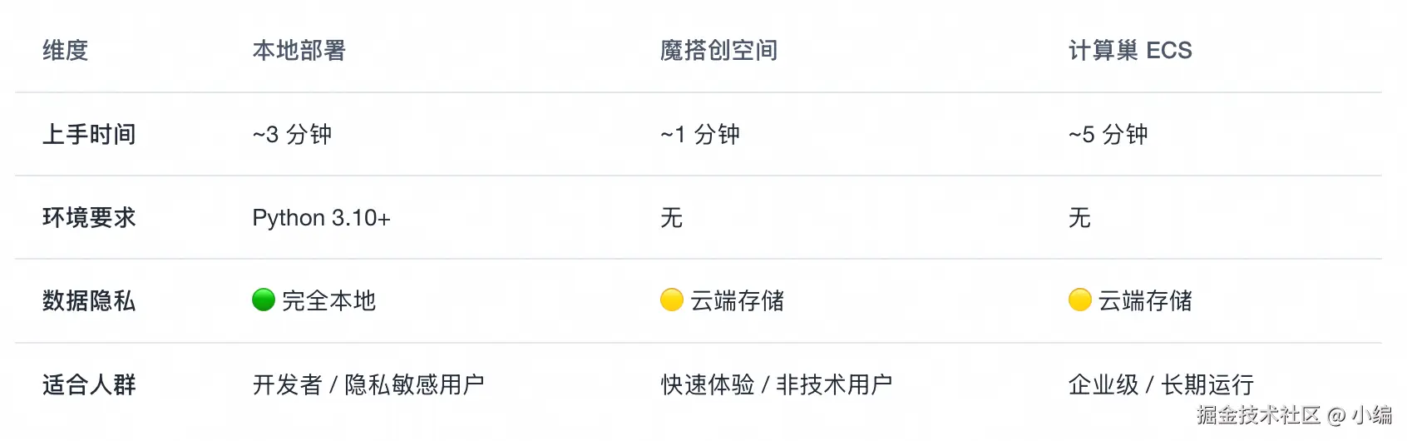The width and height of the screenshot is (1407, 441).
Task: Select the 本地部署 column header
Action: pyautogui.click(x=299, y=51)
